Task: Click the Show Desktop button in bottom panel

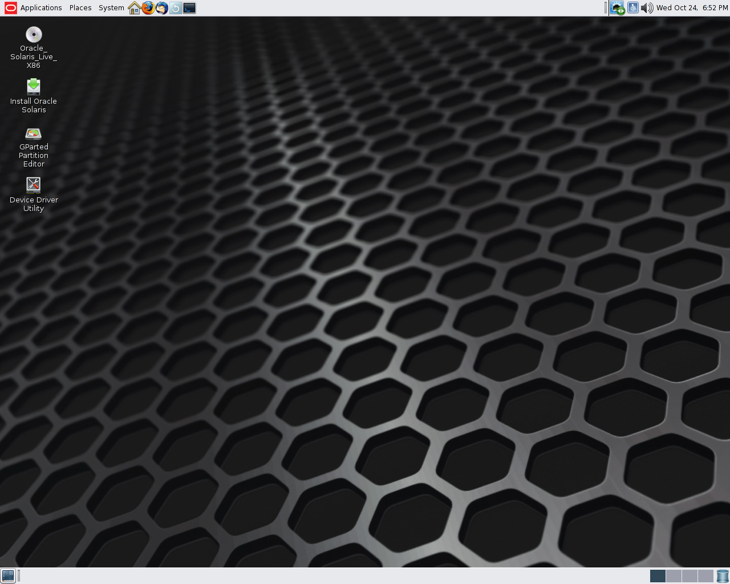Action: tap(8, 576)
